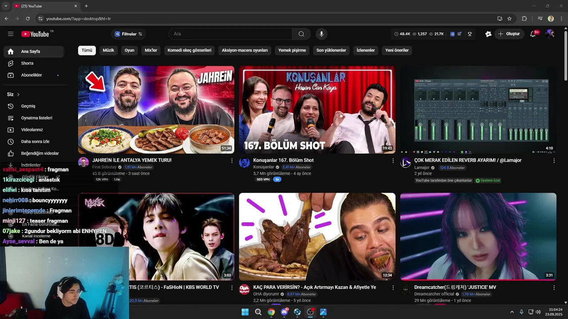Click the Oluştur button
The width and height of the screenshot is (568, 319).
click(509, 34)
